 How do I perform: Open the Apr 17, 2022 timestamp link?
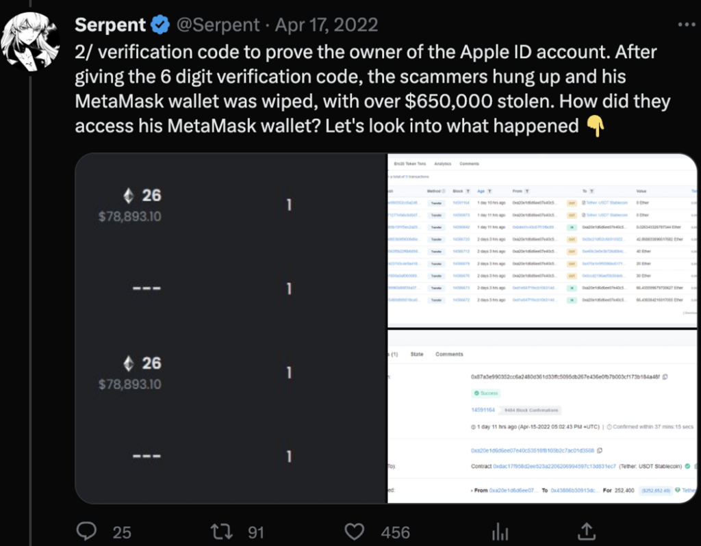click(327, 25)
